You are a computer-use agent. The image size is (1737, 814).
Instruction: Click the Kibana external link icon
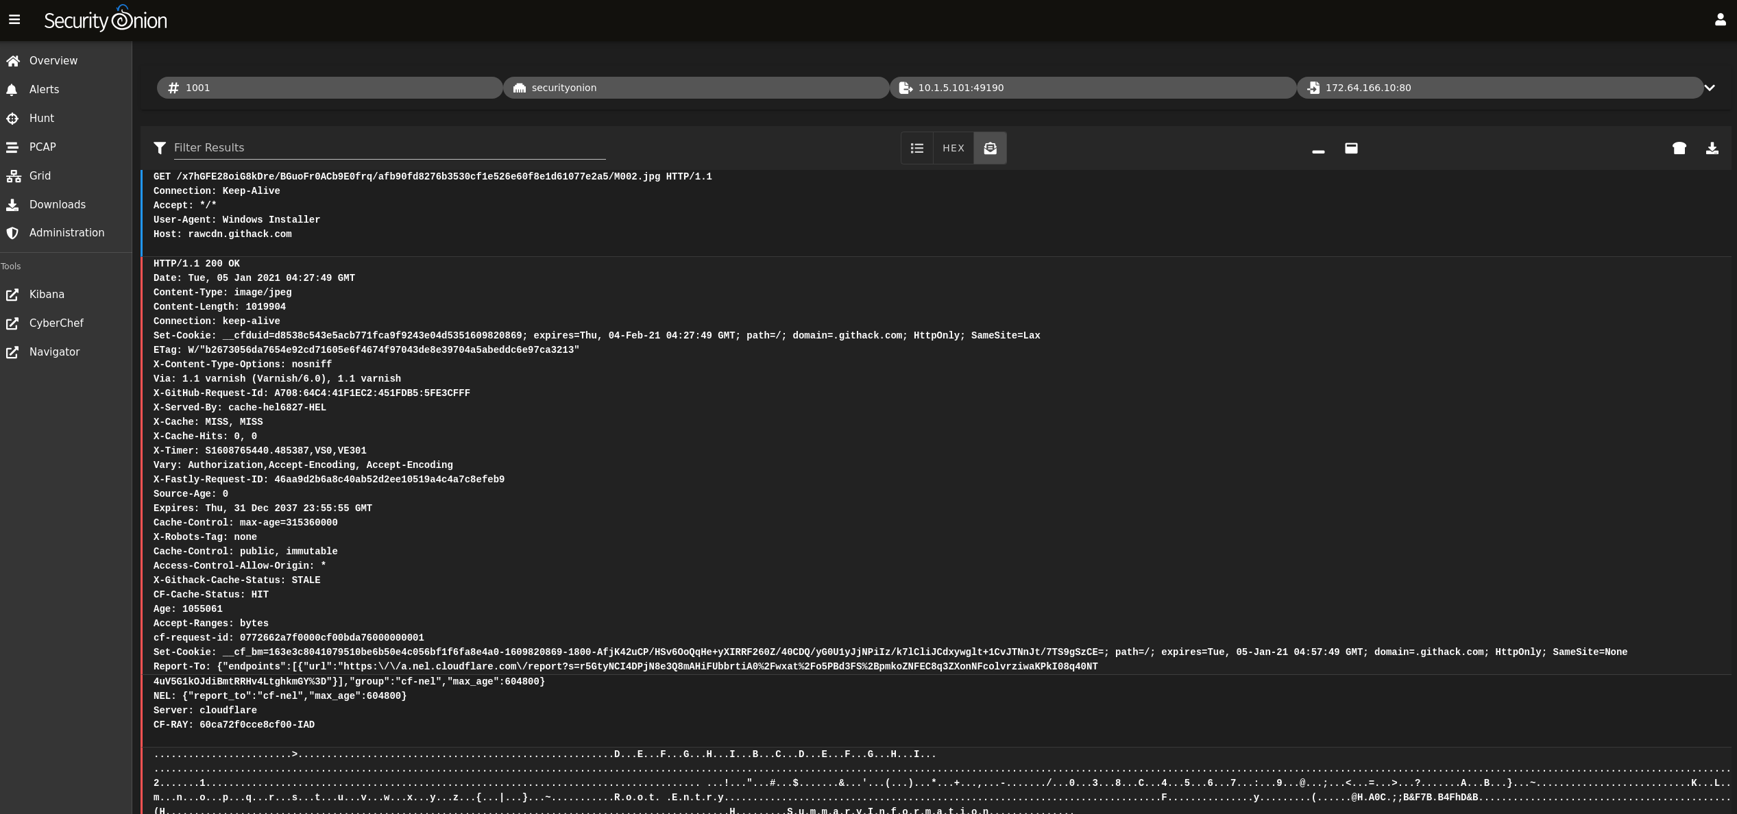click(x=12, y=295)
